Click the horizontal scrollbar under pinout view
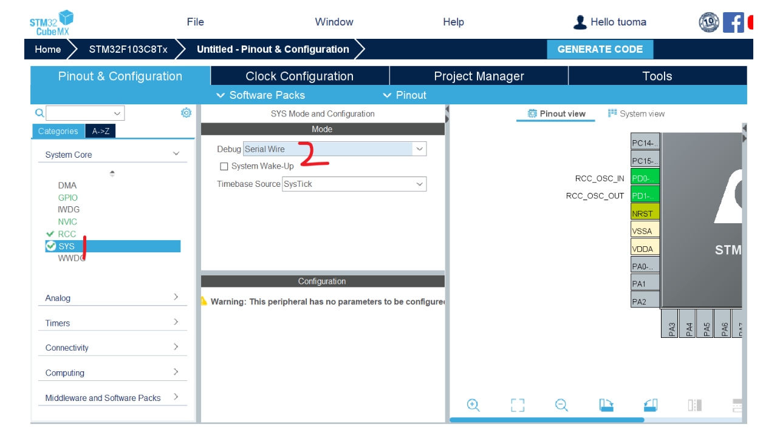Viewport: 763px width, 441px height. (547, 419)
